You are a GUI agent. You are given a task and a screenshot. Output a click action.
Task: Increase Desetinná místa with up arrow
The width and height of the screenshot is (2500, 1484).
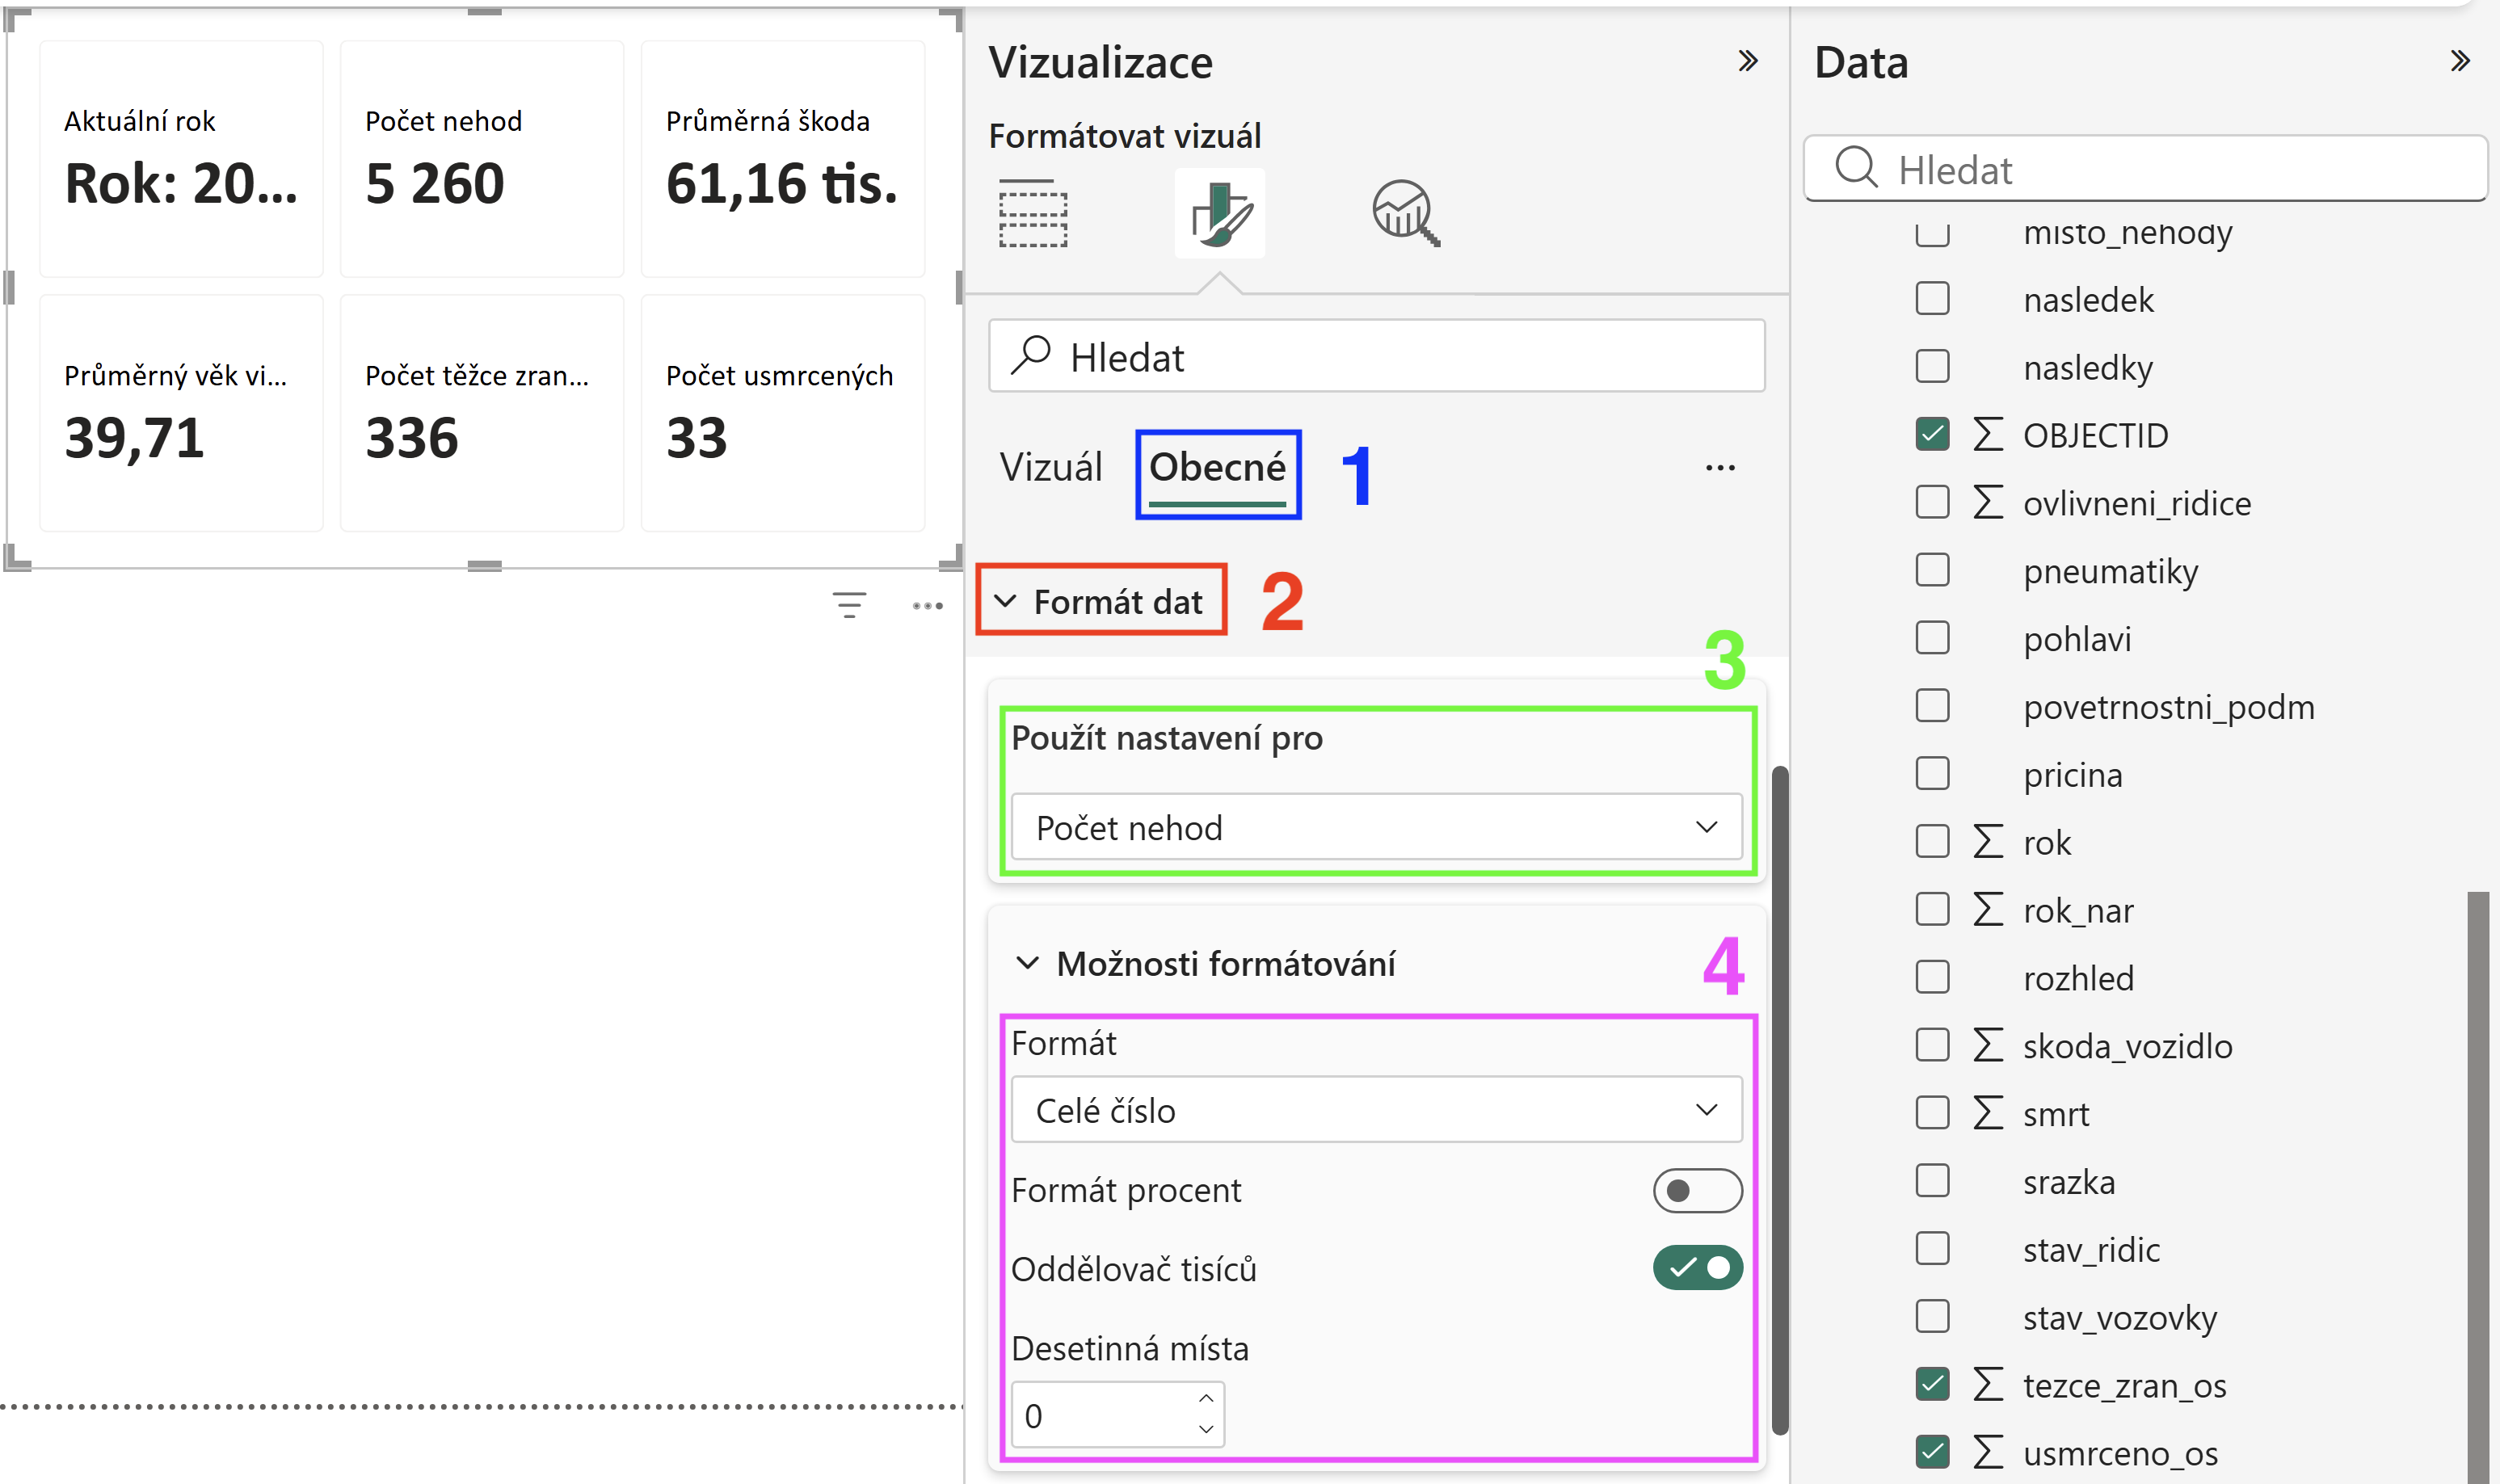1206,1399
